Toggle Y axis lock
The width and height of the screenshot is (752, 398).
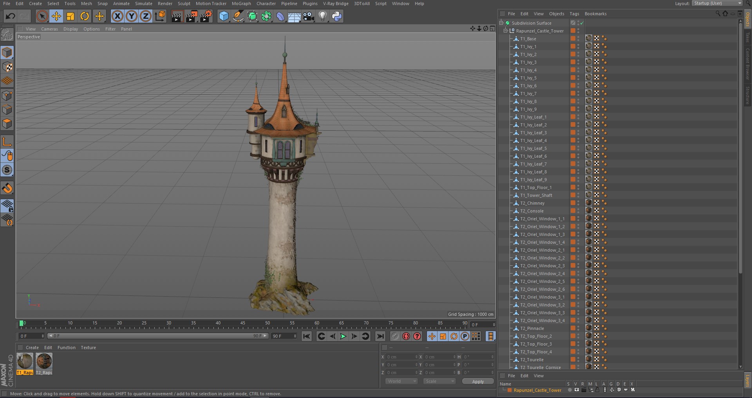[132, 16]
